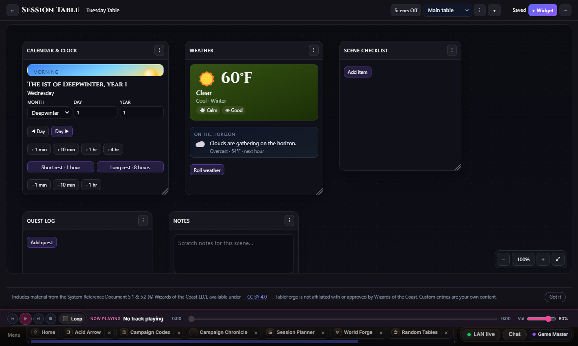
Task: Open the Calendar & Clock widget options menu
Action: 159,50
